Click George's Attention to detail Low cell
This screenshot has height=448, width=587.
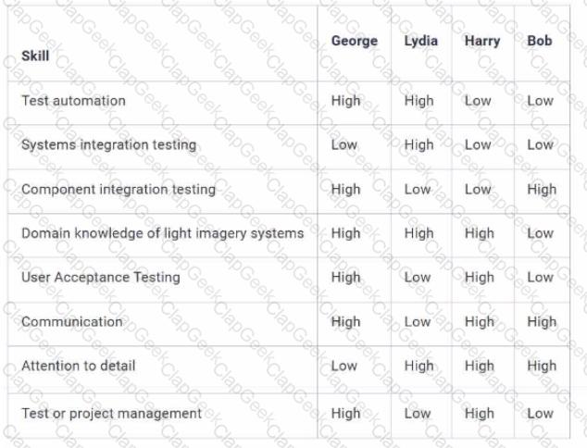(343, 366)
